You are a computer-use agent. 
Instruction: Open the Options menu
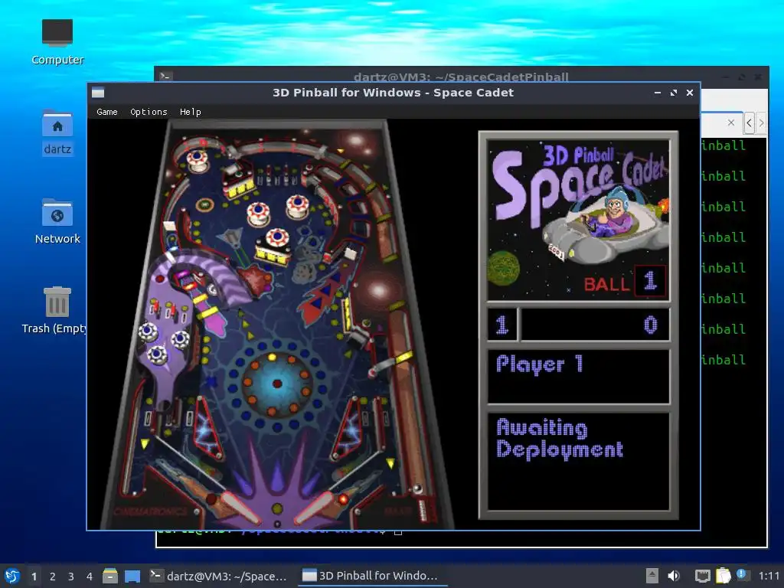point(149,112)
